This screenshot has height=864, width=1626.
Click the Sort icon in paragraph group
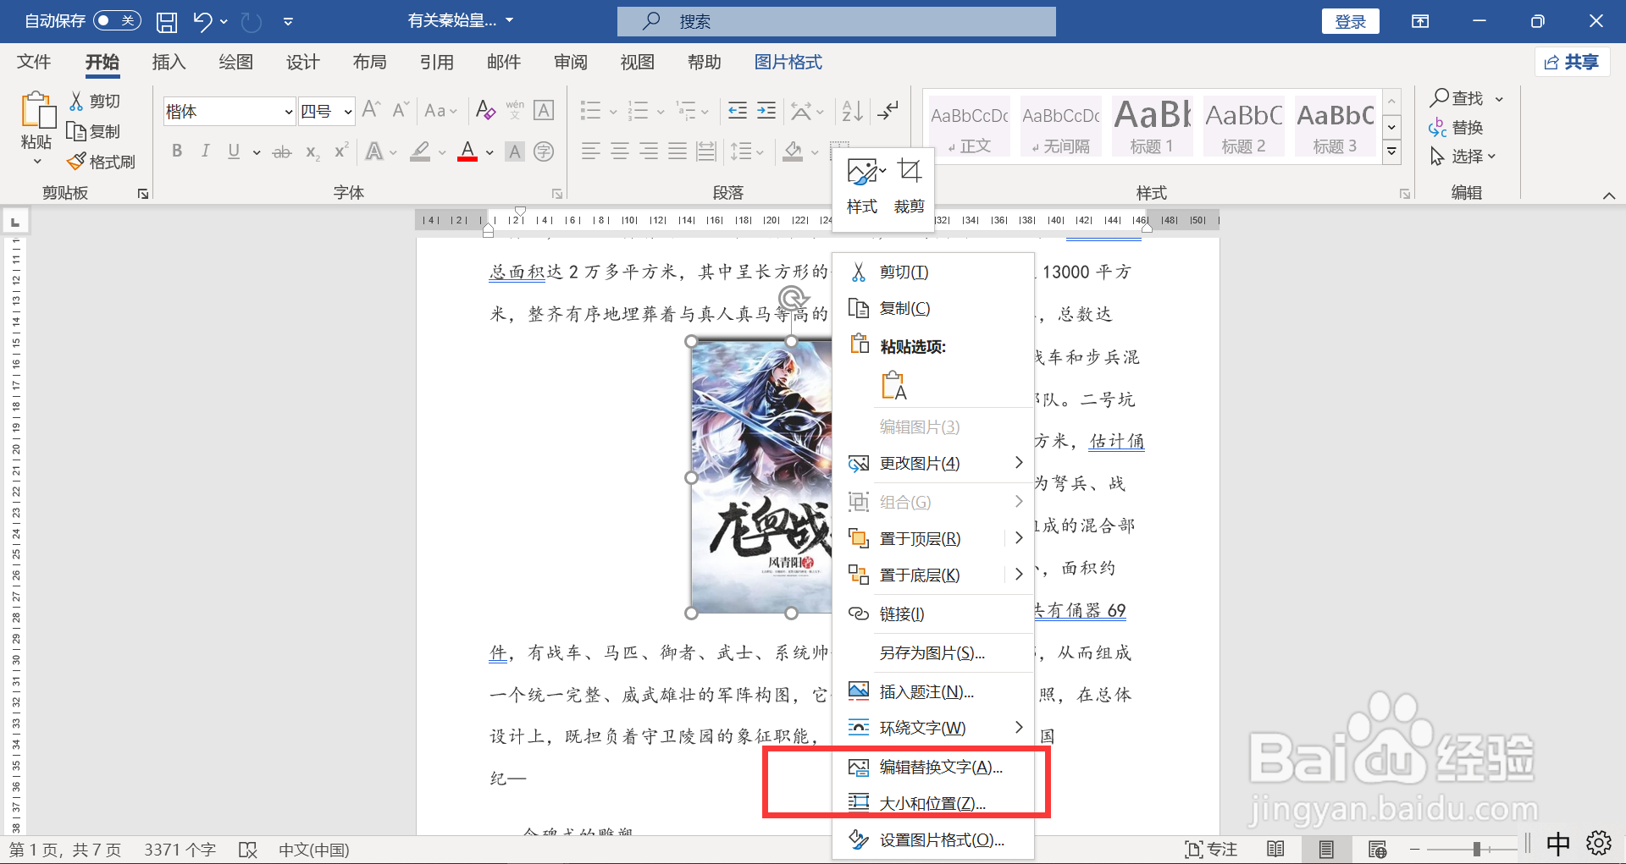[852, 110]
